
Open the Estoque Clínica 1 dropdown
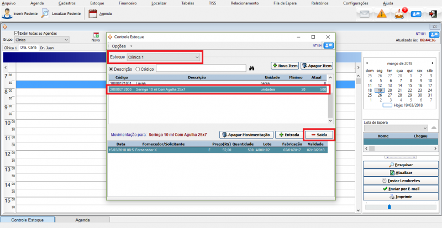163,57
